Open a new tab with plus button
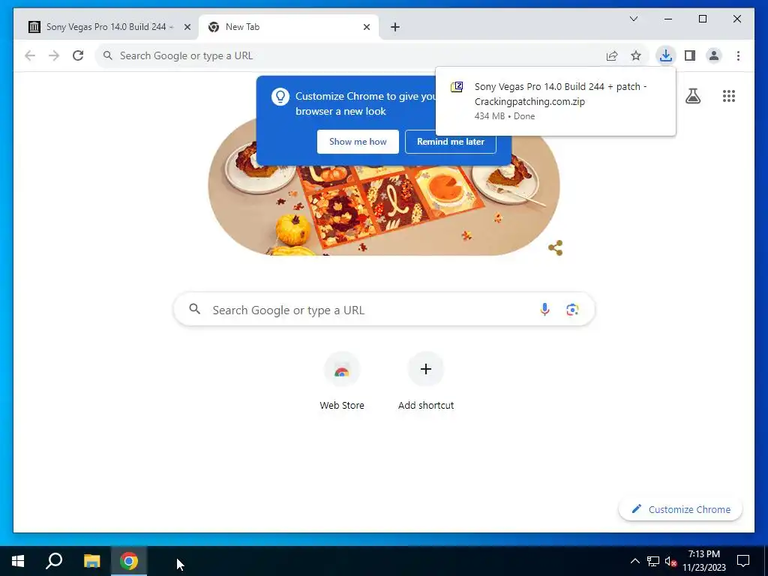 point(395,28)
